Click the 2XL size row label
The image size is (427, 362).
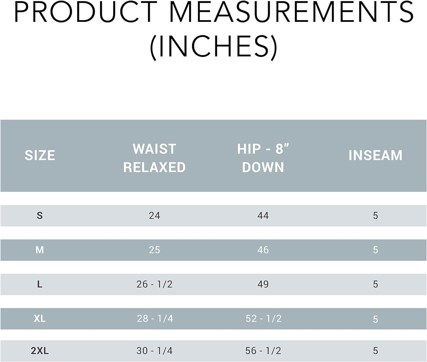point(40,351)
